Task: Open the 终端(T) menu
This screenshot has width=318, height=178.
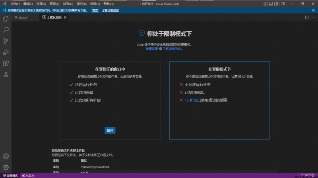Action: pyautogui.click(x=95, y=4)
